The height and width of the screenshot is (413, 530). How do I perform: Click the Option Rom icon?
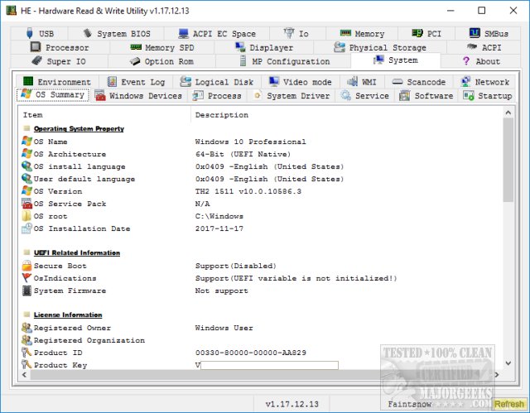[x=134, y=61]
